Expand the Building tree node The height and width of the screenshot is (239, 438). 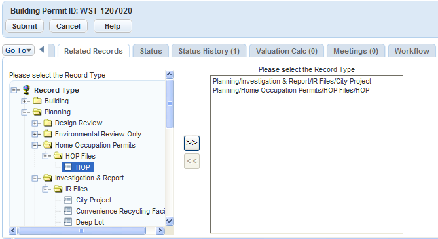(25, 101)
